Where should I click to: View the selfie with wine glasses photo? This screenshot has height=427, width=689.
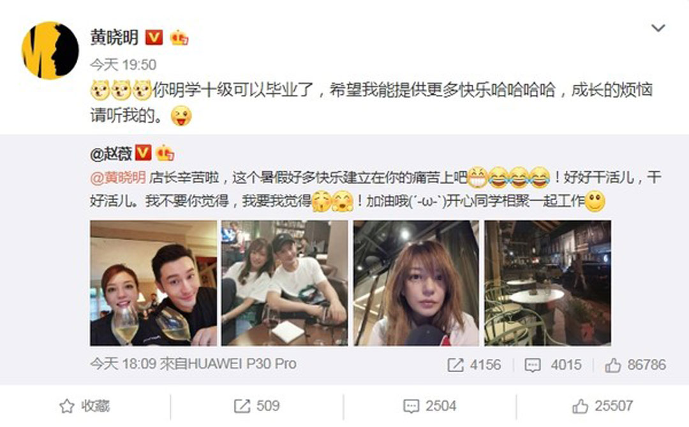coord(153,283)
